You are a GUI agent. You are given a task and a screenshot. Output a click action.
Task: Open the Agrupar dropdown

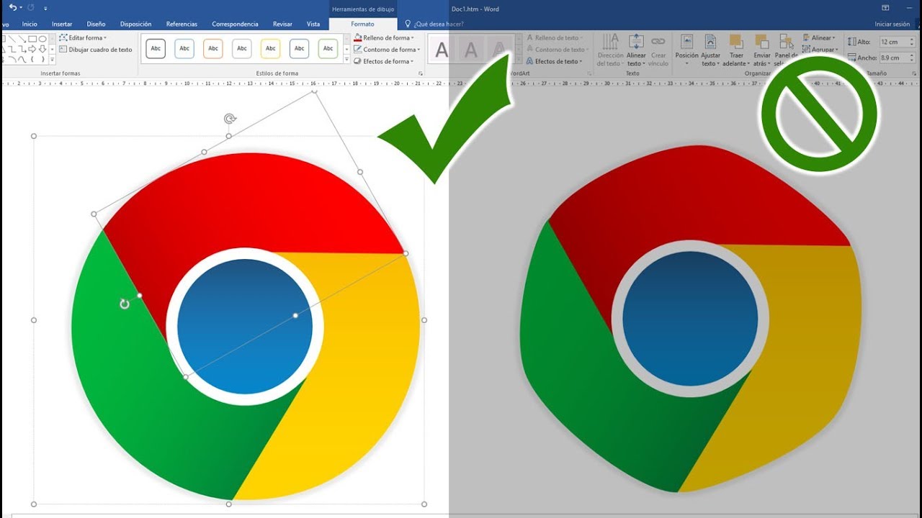(820, 50)
